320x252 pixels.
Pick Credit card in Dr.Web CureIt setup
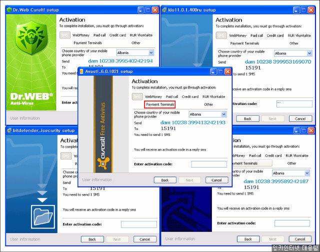pyautogui.click(x=117, y=35)
